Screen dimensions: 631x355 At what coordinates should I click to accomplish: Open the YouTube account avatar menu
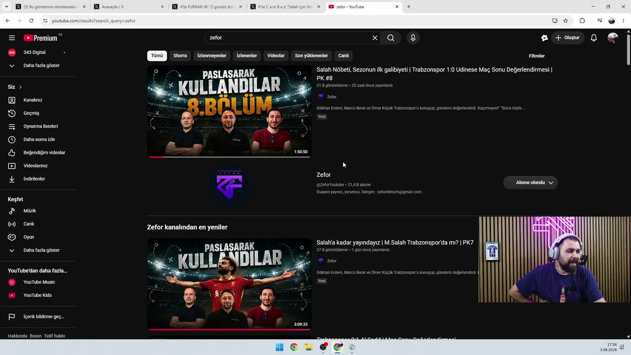613,38
